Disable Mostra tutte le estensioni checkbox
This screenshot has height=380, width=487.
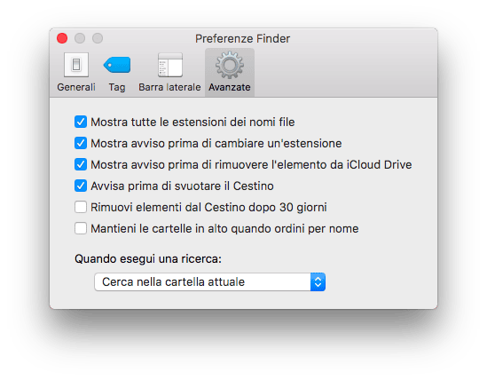click(x=81, y=122)
